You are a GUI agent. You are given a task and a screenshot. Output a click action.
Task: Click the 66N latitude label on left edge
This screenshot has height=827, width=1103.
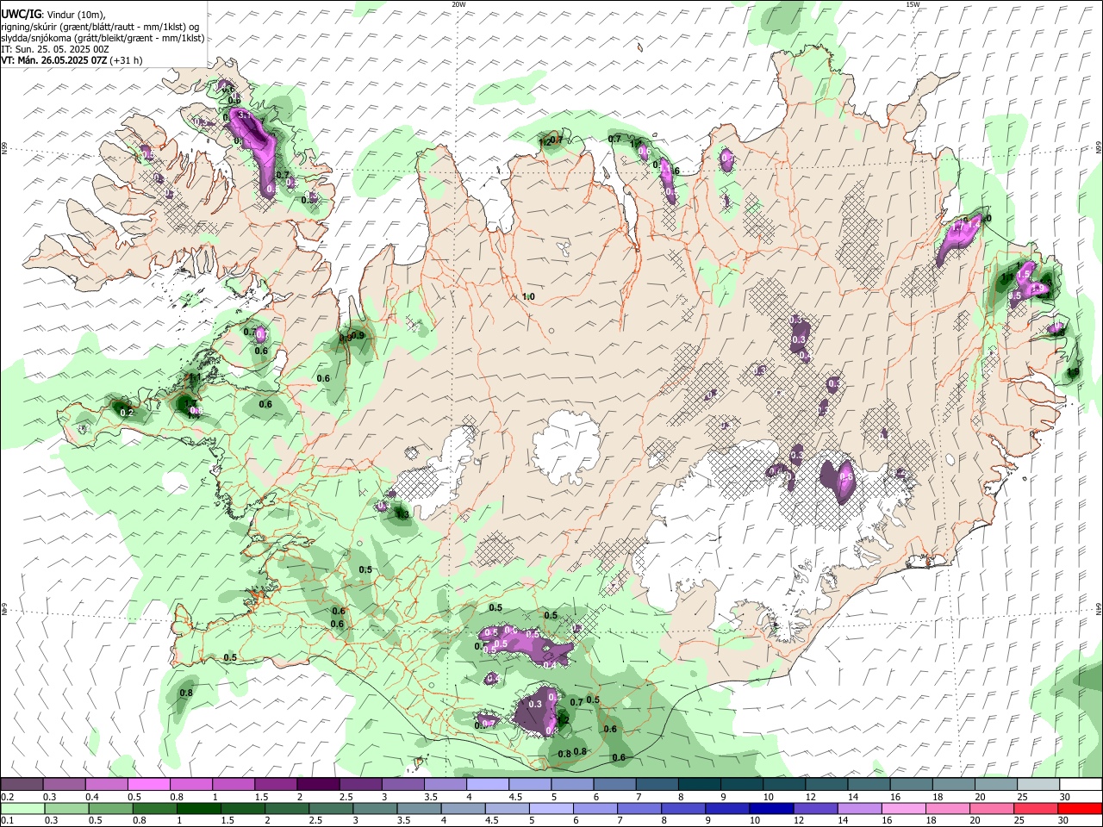4,148
